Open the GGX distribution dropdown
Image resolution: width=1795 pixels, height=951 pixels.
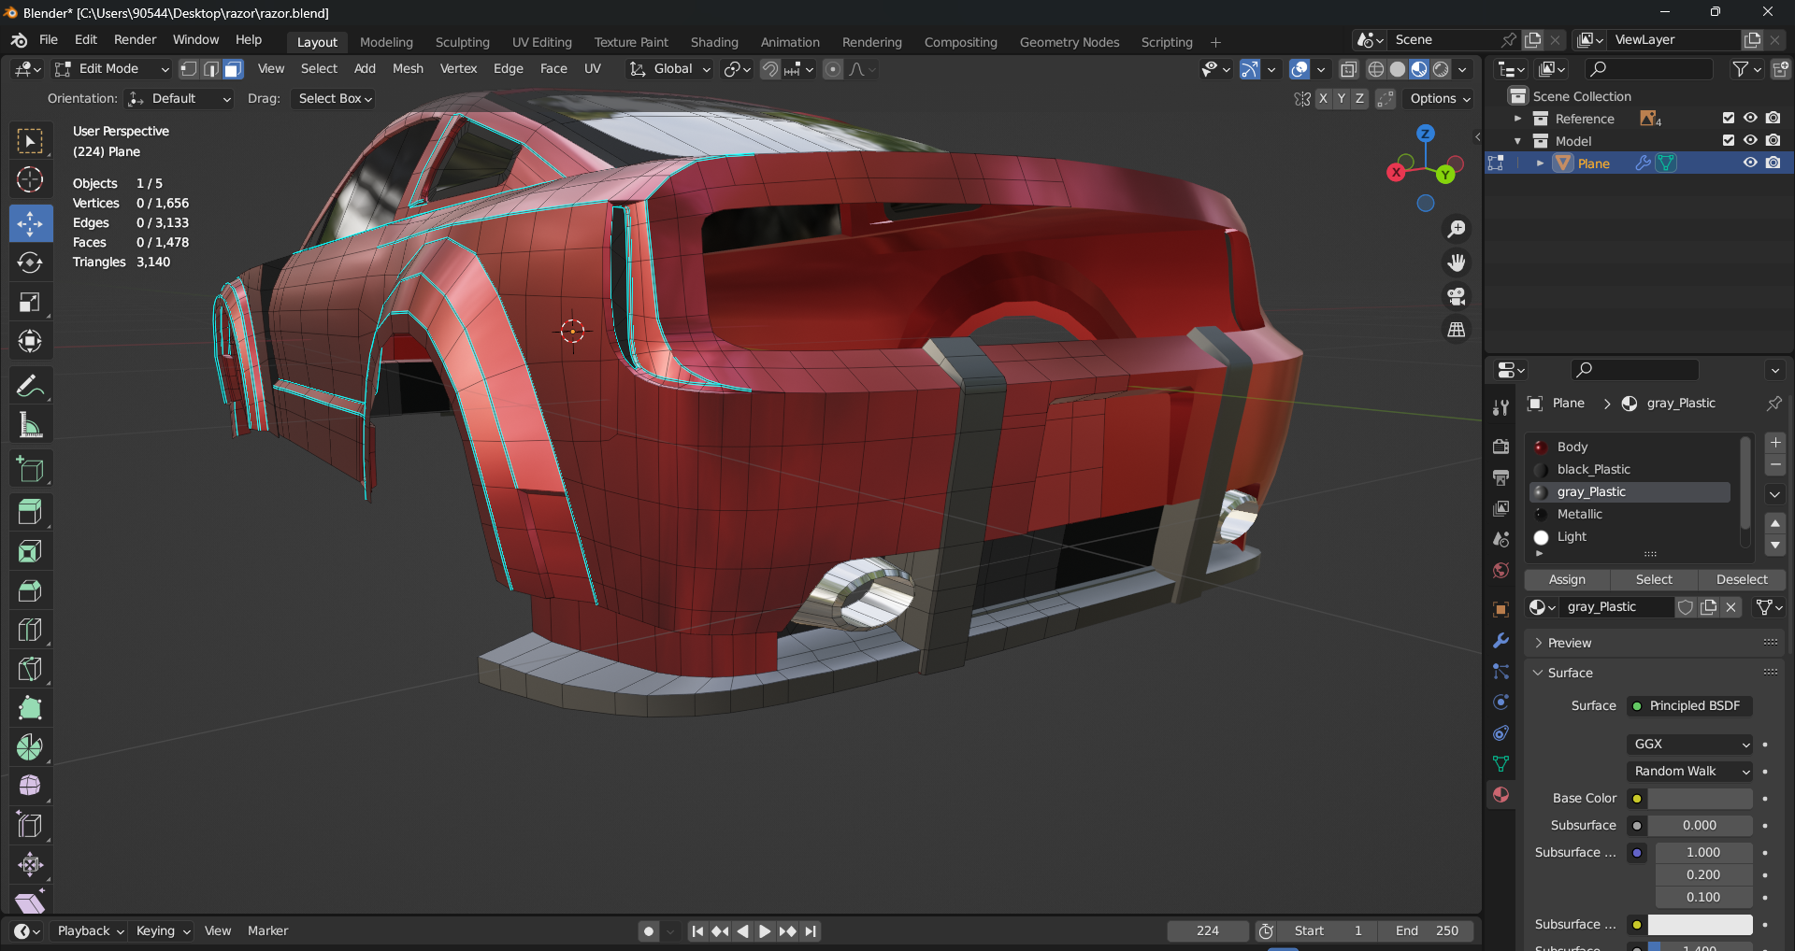point(1690,745)
